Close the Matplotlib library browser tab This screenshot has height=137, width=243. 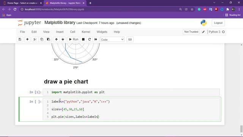pyautogui.click(x=84, y=3)
